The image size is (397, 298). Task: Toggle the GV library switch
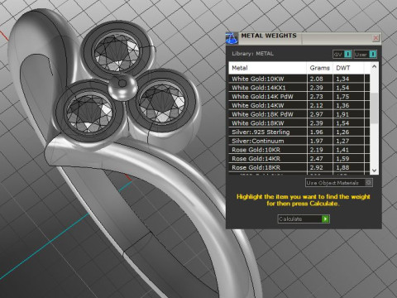pos(342,54)
